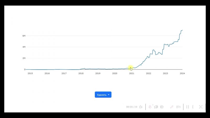Open the Удалить dropdown button

pos(102,95)
